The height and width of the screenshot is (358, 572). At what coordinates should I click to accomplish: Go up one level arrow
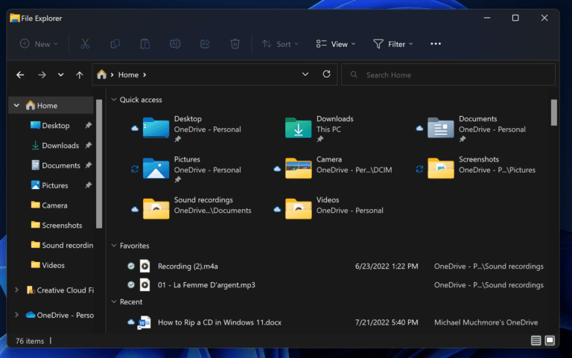80,75
